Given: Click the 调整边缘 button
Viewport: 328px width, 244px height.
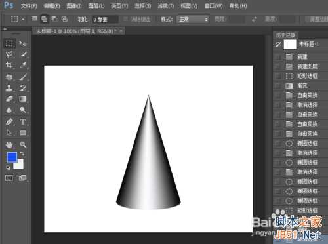Looking at the screenshot, I should coord(318,20).
